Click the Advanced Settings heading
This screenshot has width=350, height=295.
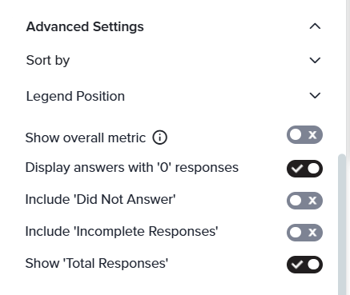pos(85,26)
